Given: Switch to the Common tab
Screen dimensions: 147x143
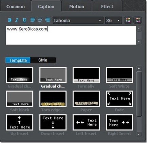Looking at the screenshot, I should [x=16, y=6].
